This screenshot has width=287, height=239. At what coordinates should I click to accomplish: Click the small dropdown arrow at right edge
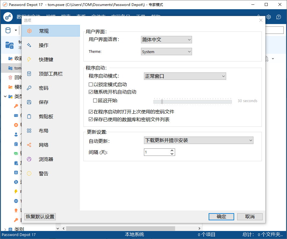tap(273, 59)
